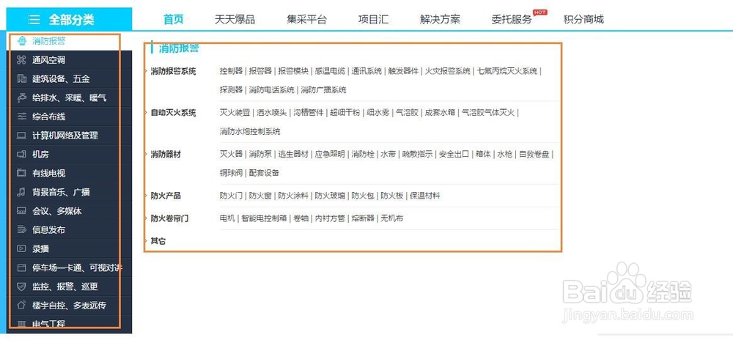The height and width of the screenshot is (340, 733).
Task: Click the TV icon for 有线电视
Action: click(21, 173)
